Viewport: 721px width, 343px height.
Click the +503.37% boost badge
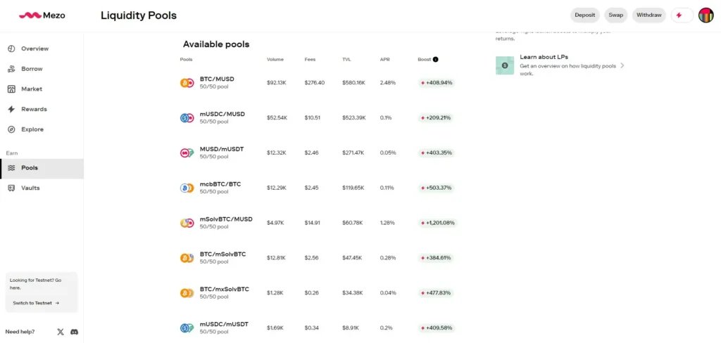[436, 188]
